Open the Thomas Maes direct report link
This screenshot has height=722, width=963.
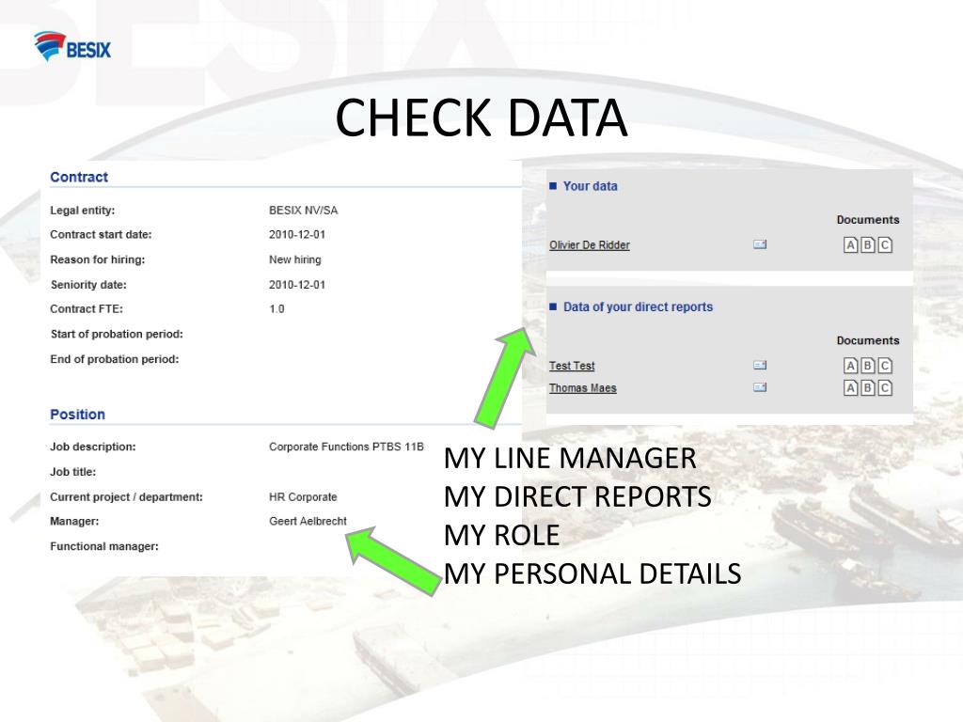tap(583, 388)
